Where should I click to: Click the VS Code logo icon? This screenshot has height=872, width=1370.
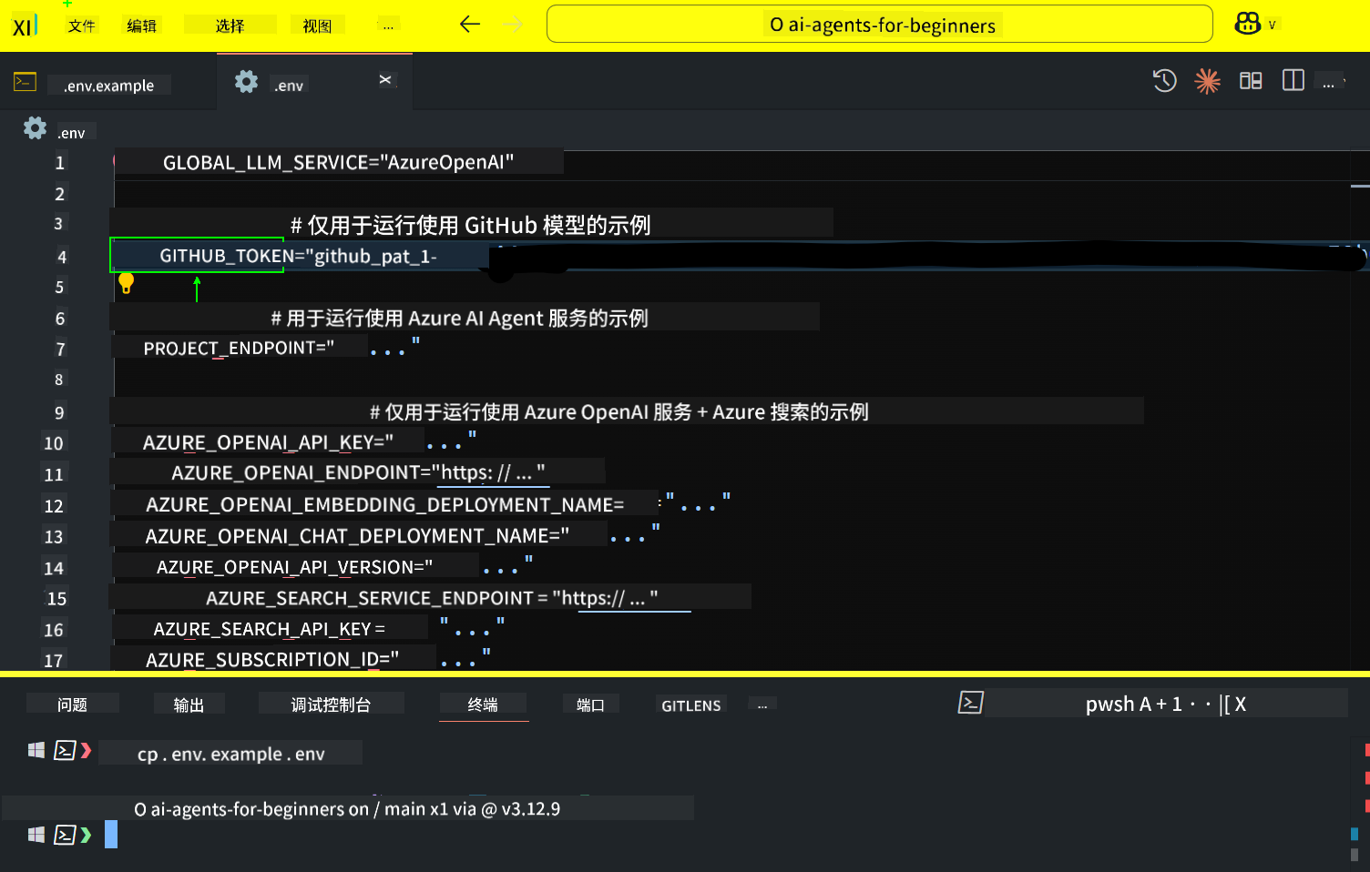pyautogui.click(x=25, y=25)
